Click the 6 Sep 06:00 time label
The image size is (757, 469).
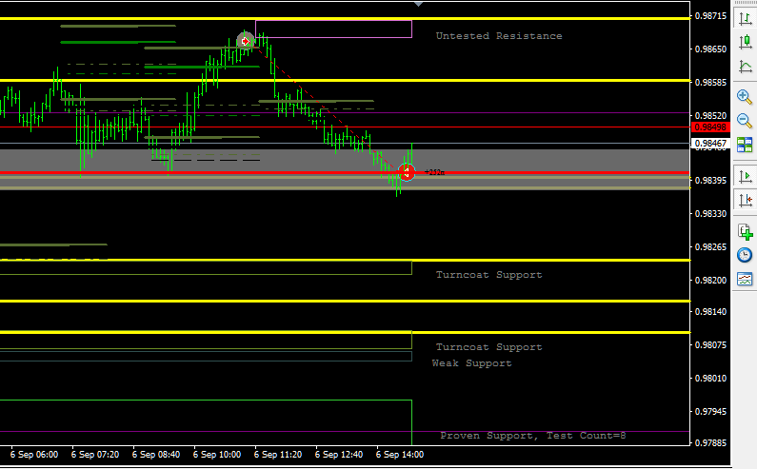click(34, 455)
